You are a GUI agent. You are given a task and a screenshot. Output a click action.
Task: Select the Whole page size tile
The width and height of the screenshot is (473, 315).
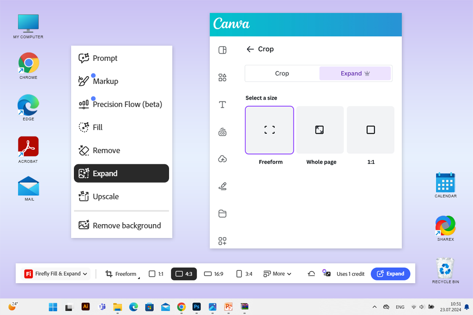[320, 130]
